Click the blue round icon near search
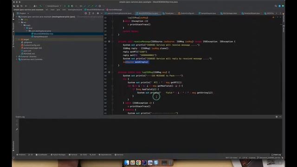 pos(279,6)
